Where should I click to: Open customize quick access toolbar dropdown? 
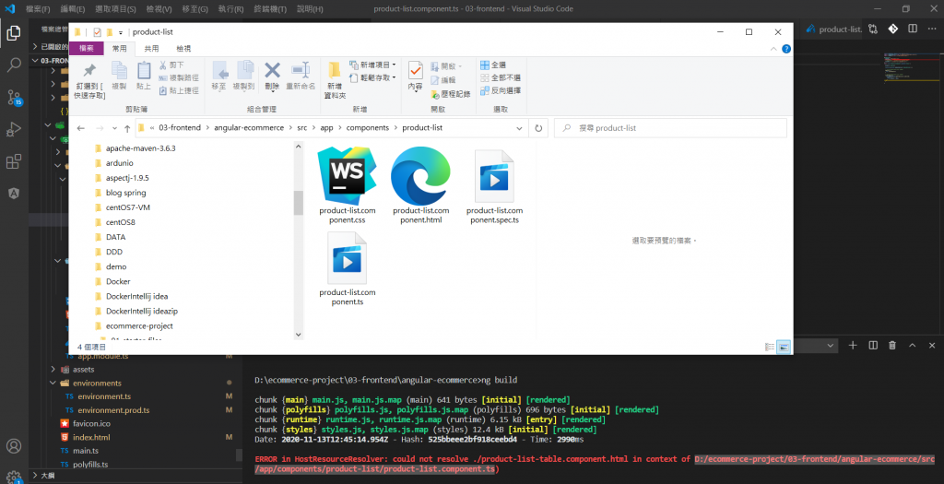click(x=121, y=32)
